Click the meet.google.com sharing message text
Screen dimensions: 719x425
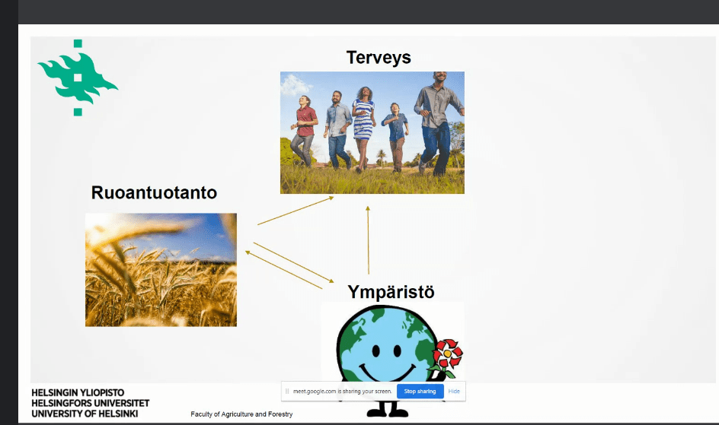click(x=343, y=392)
